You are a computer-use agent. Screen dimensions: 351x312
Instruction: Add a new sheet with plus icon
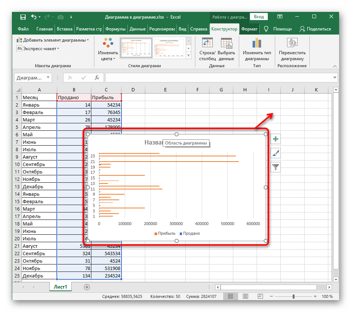[87, 287]
